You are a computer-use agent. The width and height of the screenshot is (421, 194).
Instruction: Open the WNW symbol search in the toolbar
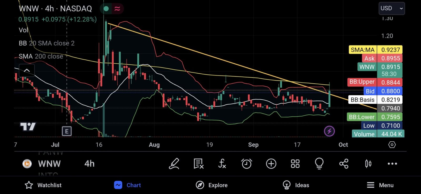click(49, 164)
